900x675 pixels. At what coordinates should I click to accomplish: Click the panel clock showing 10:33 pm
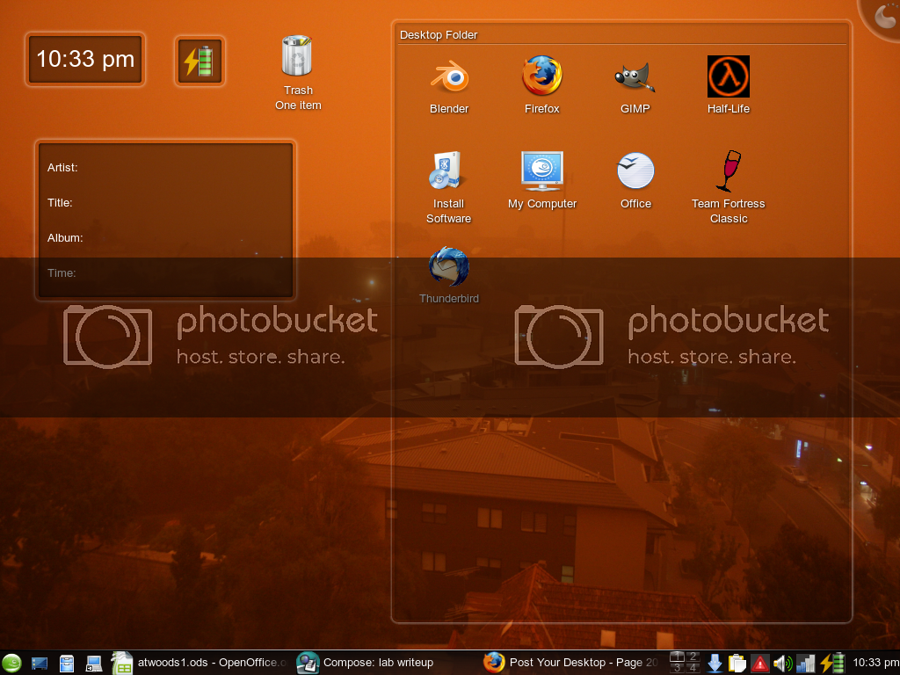pos(876,663)
